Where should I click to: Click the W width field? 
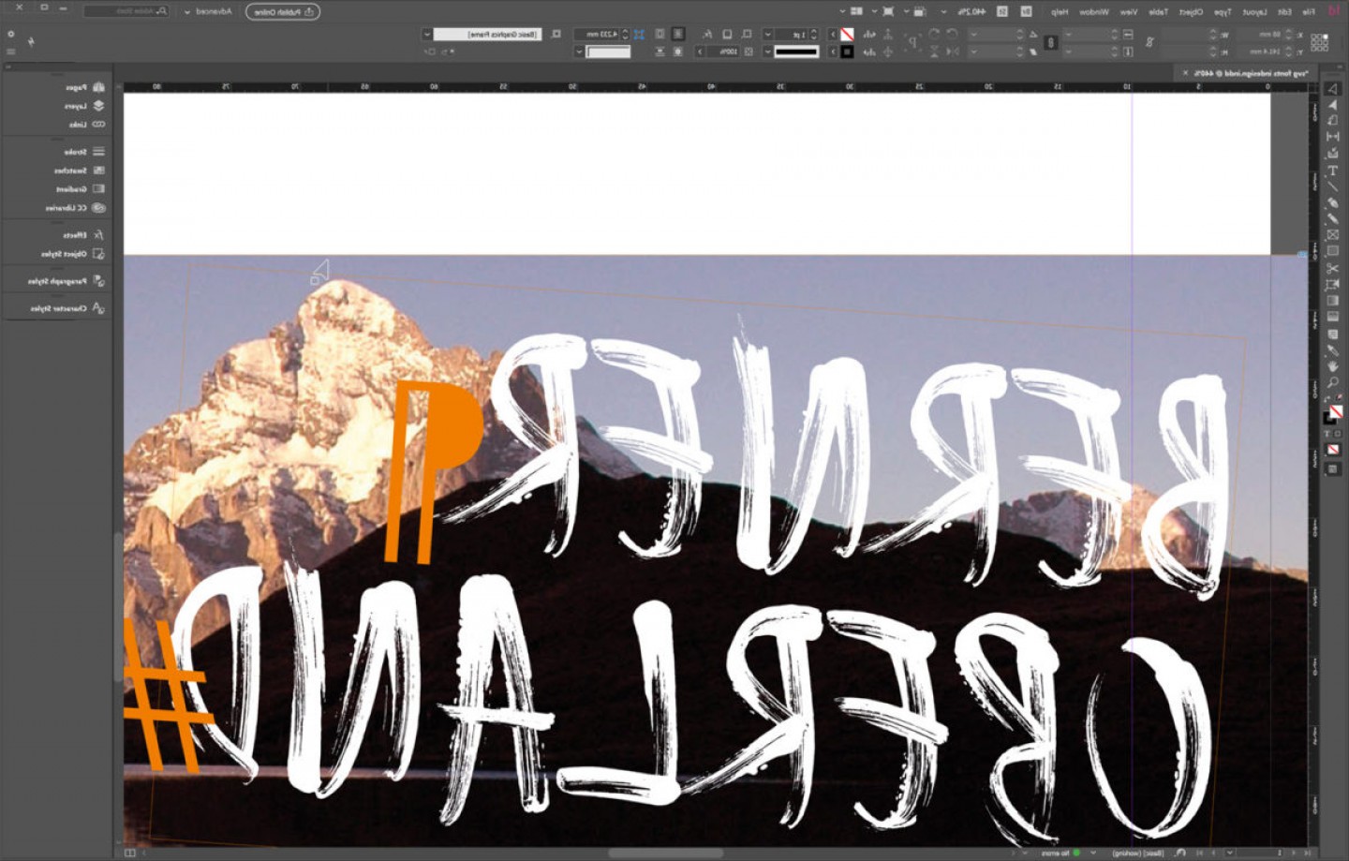pyautogui.click(x=1186, y=34)
